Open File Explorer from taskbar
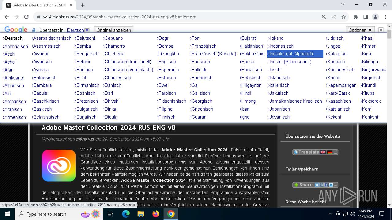The image size is (392, 220). point(141,214)
